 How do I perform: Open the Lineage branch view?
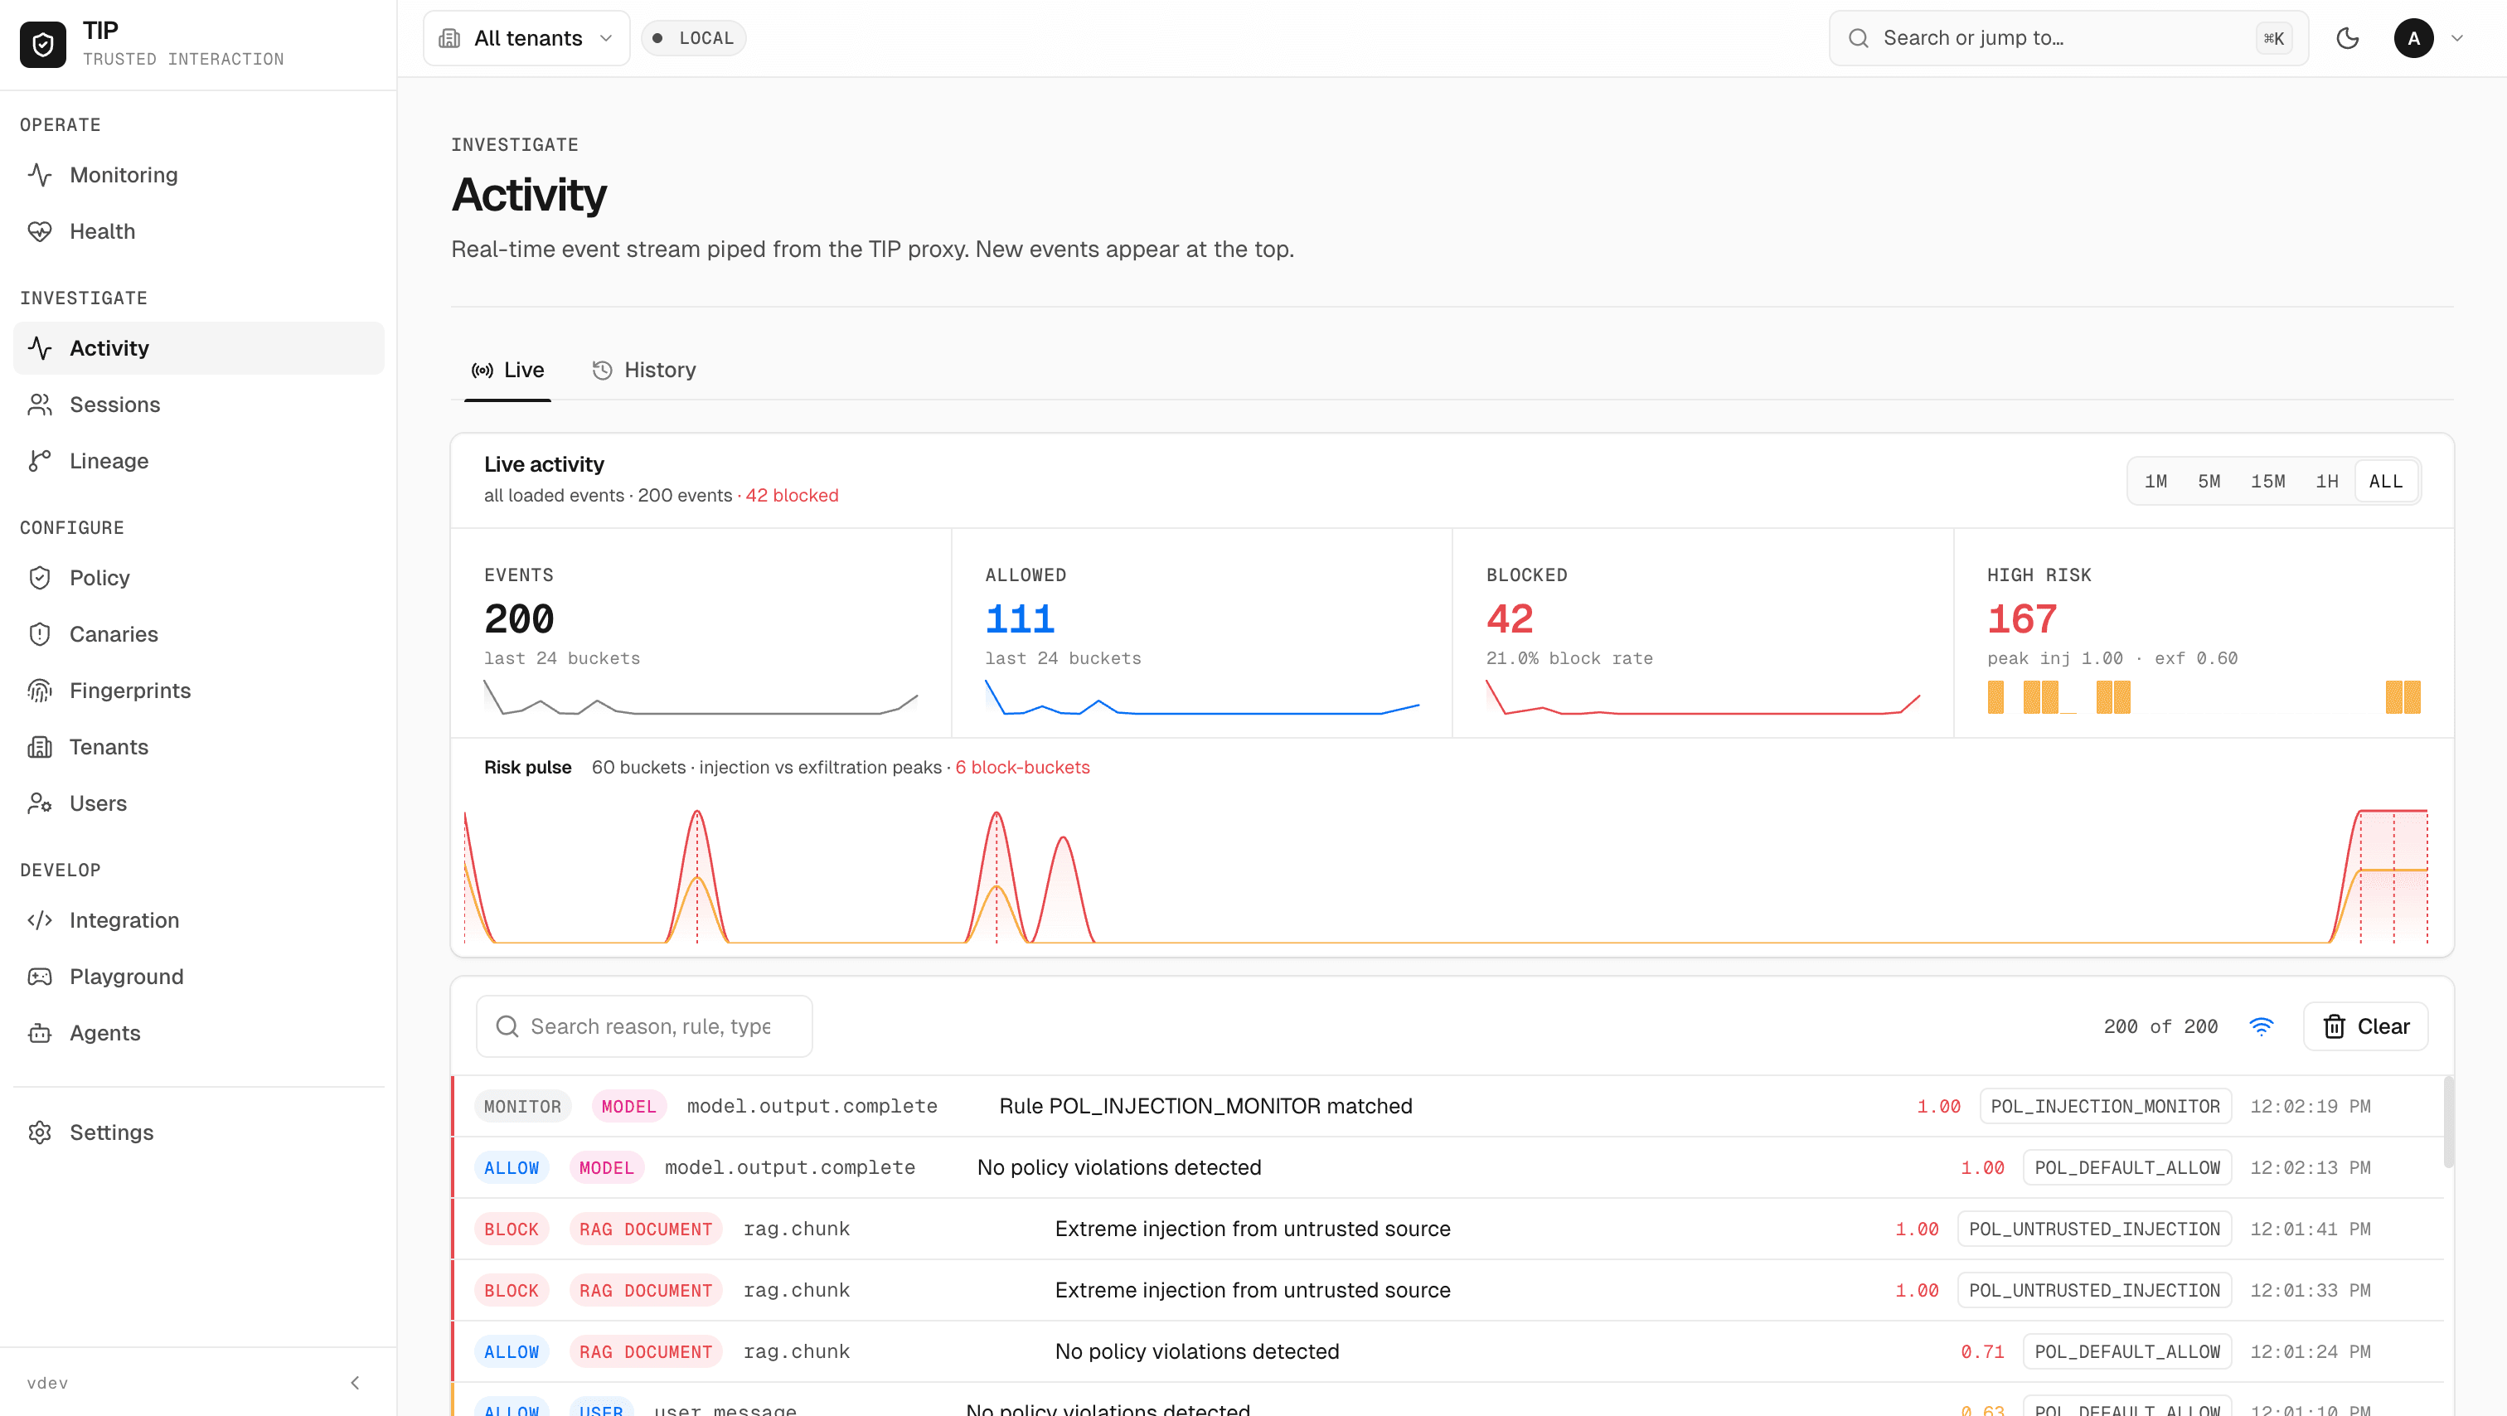point(198,461)
